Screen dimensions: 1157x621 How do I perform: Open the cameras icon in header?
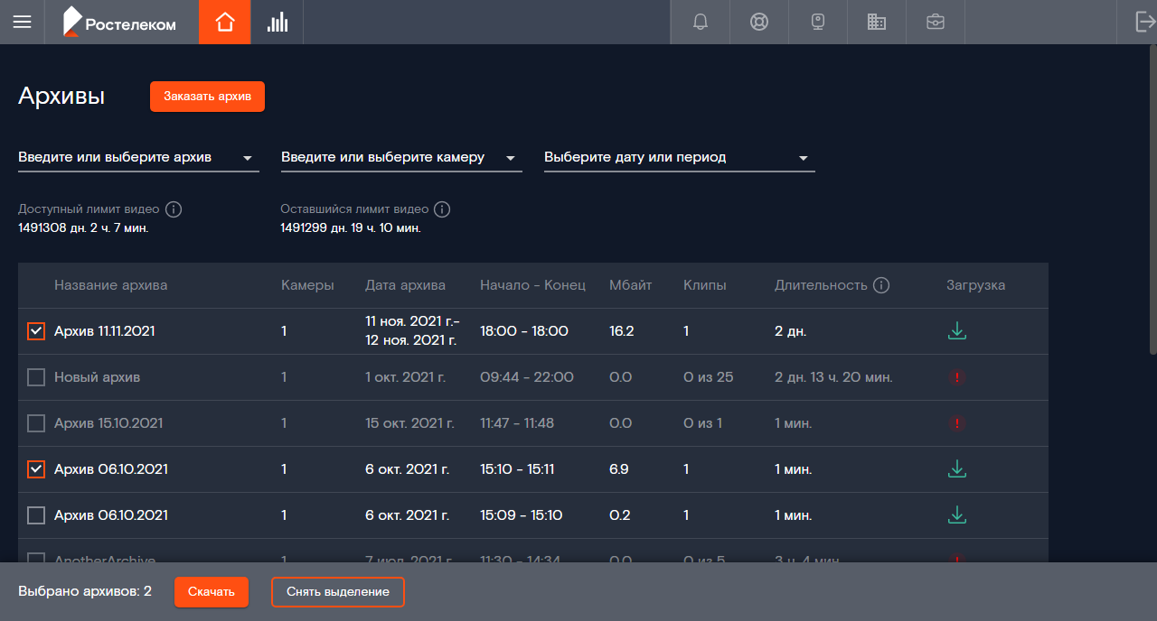point(818,22)
